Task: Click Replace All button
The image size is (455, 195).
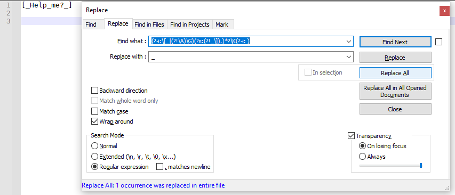Action: click(x=395, y=73)
